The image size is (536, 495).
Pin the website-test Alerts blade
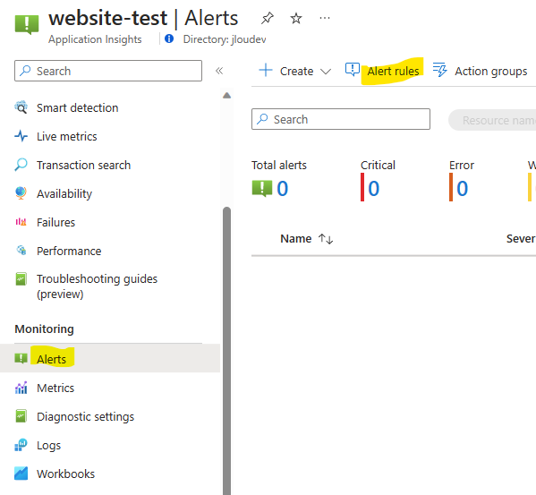coord(268,18)
